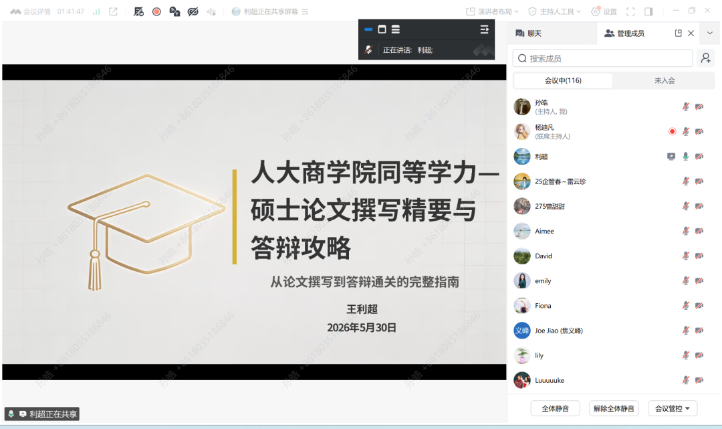The width and height of the screenshot is (722, 429).
Task: Open the live captions icon in top bar
Action: pos(174,11)
